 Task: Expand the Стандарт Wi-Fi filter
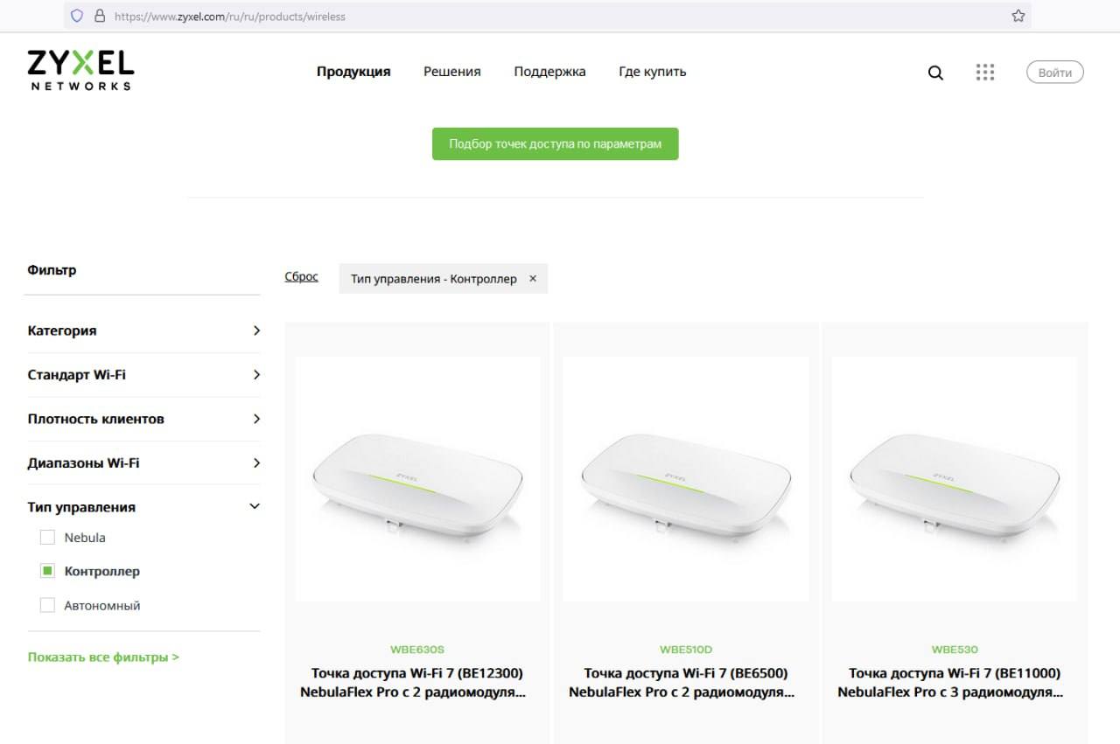pyautogui.click(x=144, y=374)
